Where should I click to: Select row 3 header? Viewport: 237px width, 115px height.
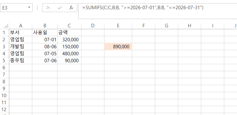click(4, 47)
